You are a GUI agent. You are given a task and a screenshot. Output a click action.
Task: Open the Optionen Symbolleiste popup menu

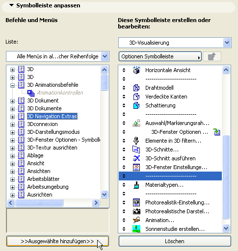coord(160,56)
